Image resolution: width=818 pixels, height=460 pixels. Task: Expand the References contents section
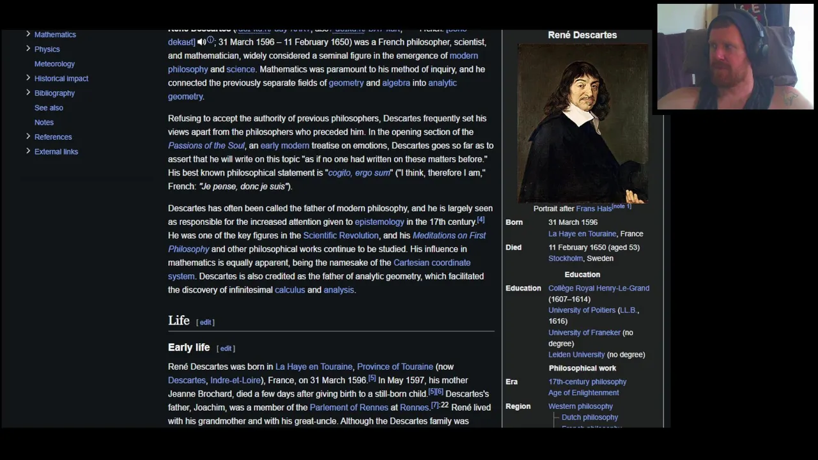click(x=28, y=136)
